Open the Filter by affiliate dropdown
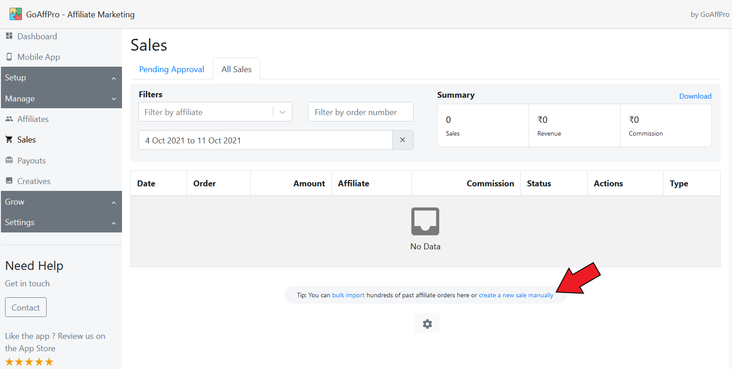The height and width of the screenshot is (369, 732). click(x=215, y=112)
